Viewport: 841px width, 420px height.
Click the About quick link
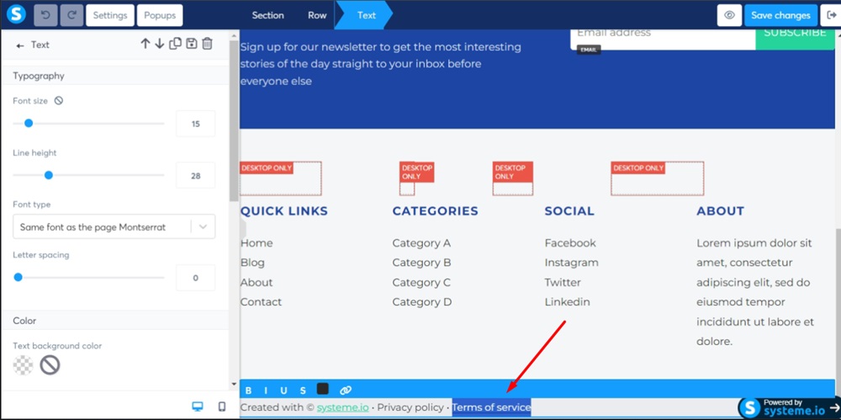tap(257, 283)
